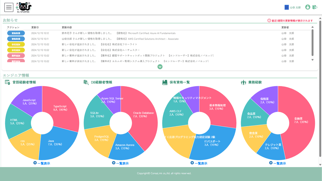Screen dimensions: 322x181
Task: Open the hamburger menu
Action: tap(9, 7)
